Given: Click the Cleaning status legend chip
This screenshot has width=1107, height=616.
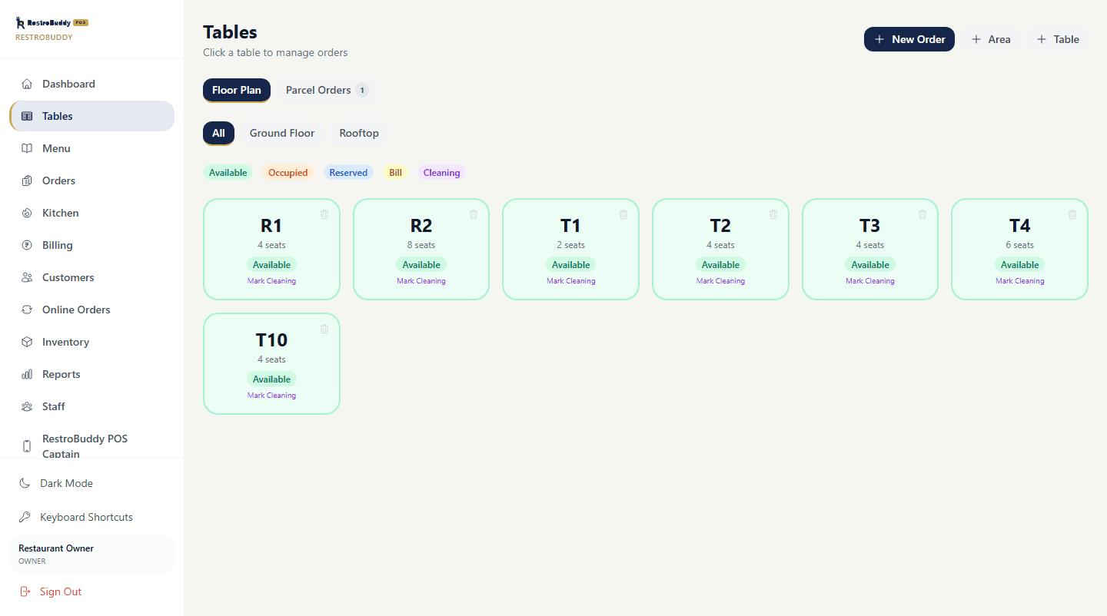Looking at the screenshot, I should 441,173.
